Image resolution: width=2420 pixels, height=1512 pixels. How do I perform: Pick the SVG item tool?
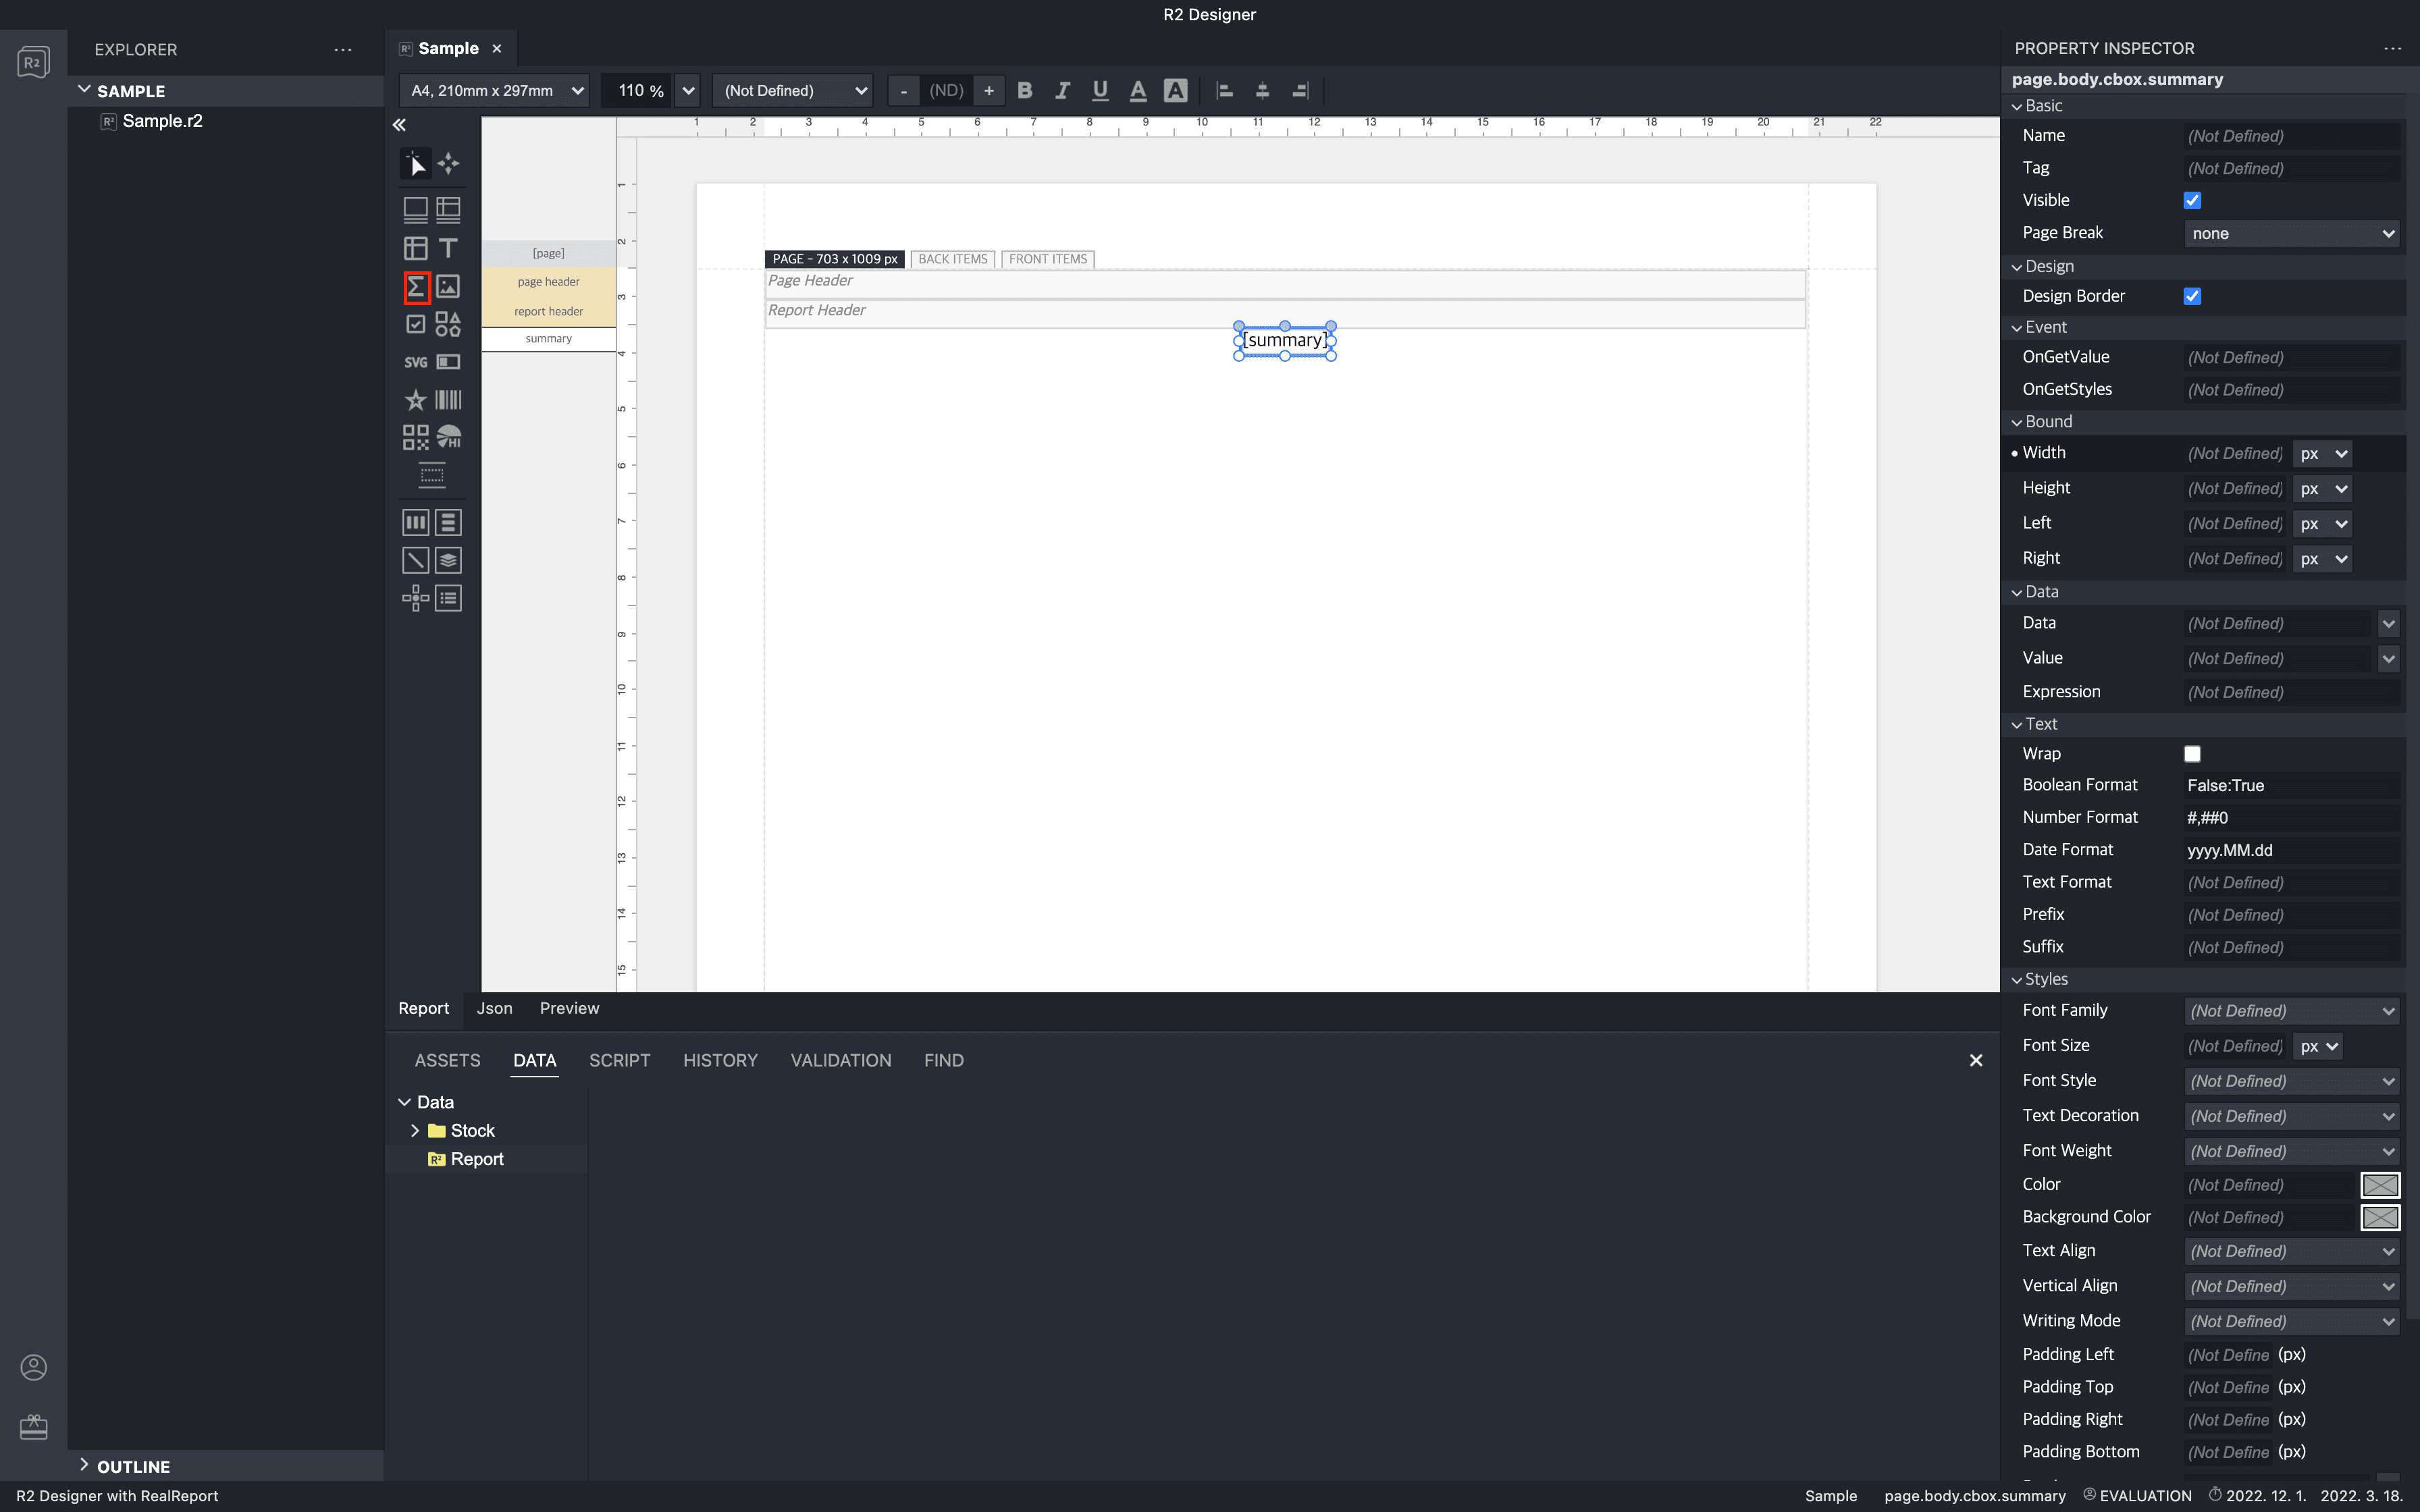pyautogui.click(x=416, y=362)
